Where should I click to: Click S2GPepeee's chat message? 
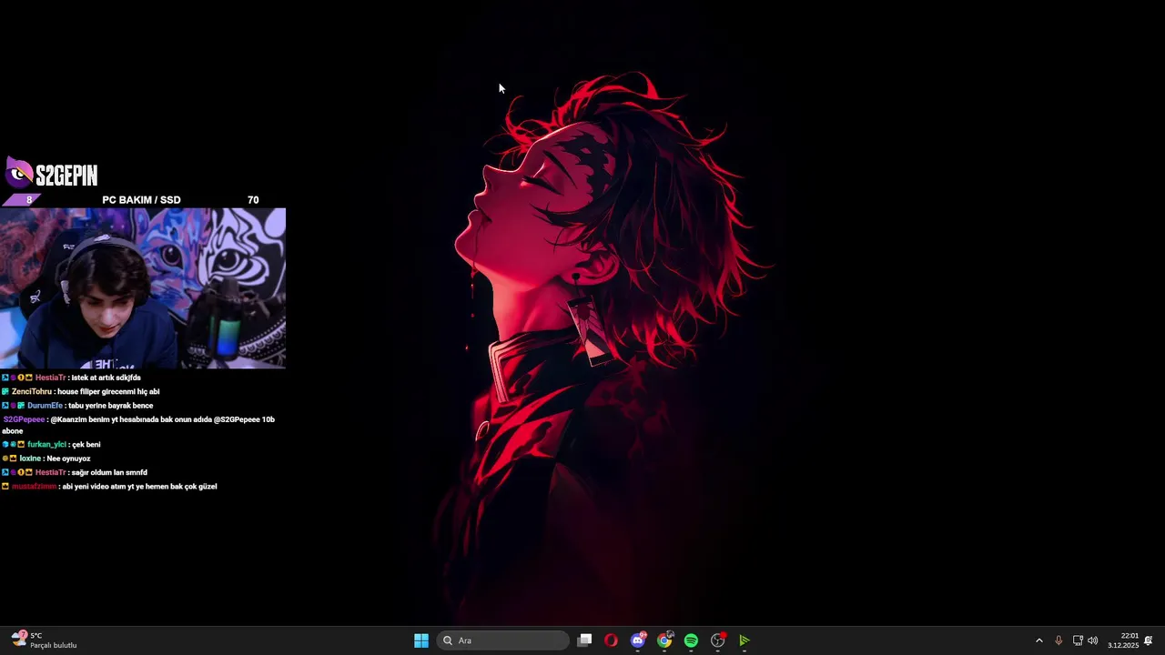(138, 425)
